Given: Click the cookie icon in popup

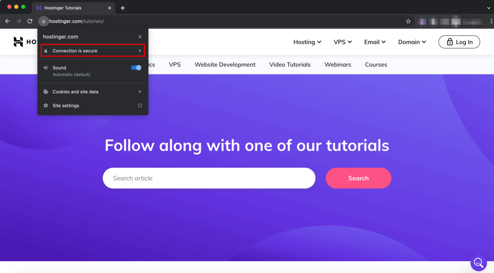Looking at the screenshot, I should click(46, 92).
